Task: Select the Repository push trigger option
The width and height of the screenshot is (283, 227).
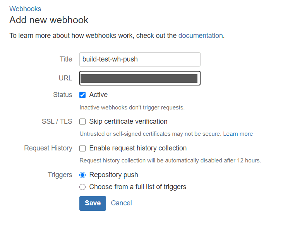Action: 82,175
